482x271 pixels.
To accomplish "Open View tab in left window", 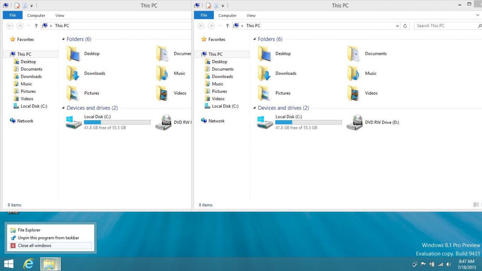I will point(60,16).
